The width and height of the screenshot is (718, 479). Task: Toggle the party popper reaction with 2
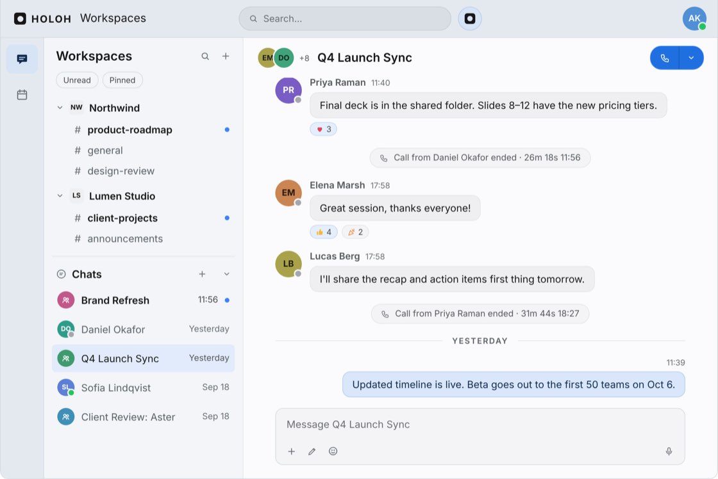click(x=355, y=232)
